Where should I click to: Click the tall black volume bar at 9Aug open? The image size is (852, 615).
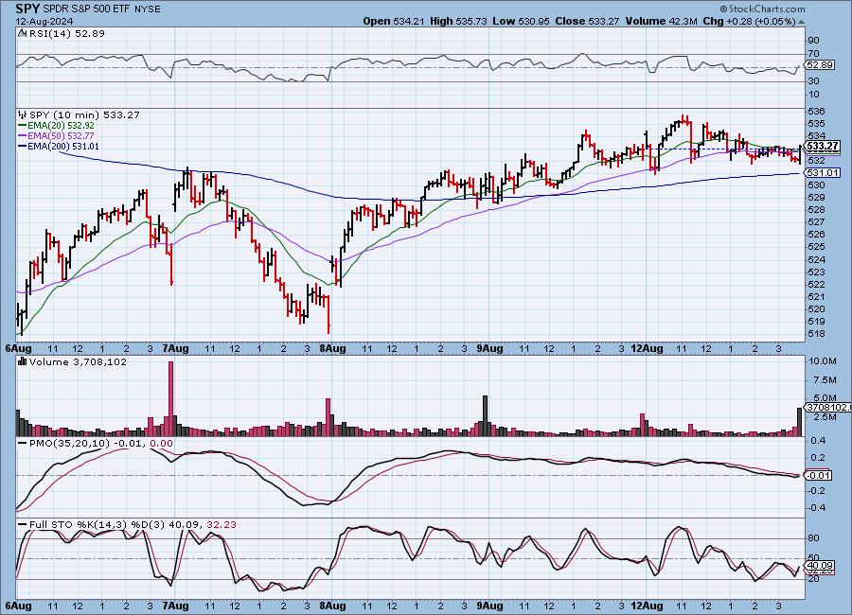(x=486, y=415)
